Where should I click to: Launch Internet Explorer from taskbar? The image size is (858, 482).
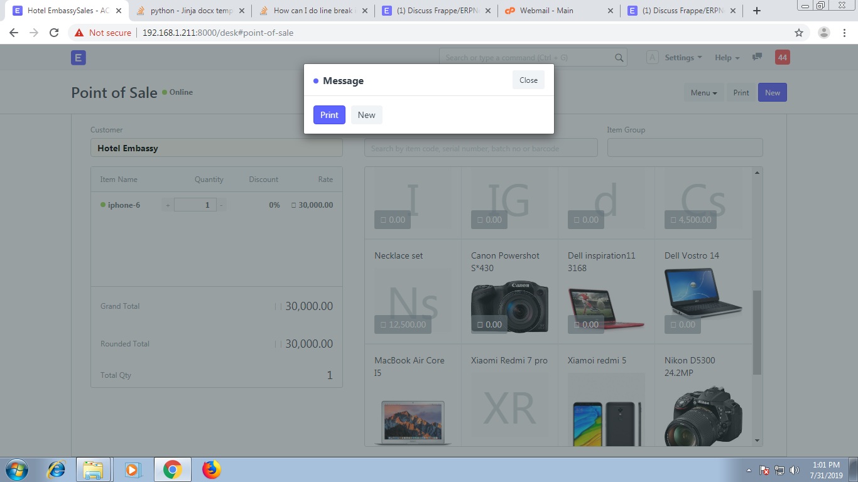57,469
